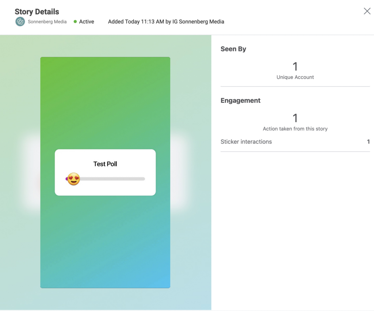Click the Action taken from this story count

pos(295,118)
